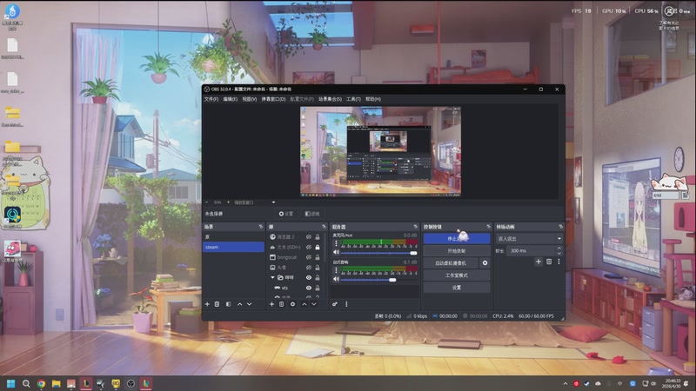This screenshot has width=696, height=391.
Task: Open the 台式音响 three-dot options menu
Action: pos(336,270)
